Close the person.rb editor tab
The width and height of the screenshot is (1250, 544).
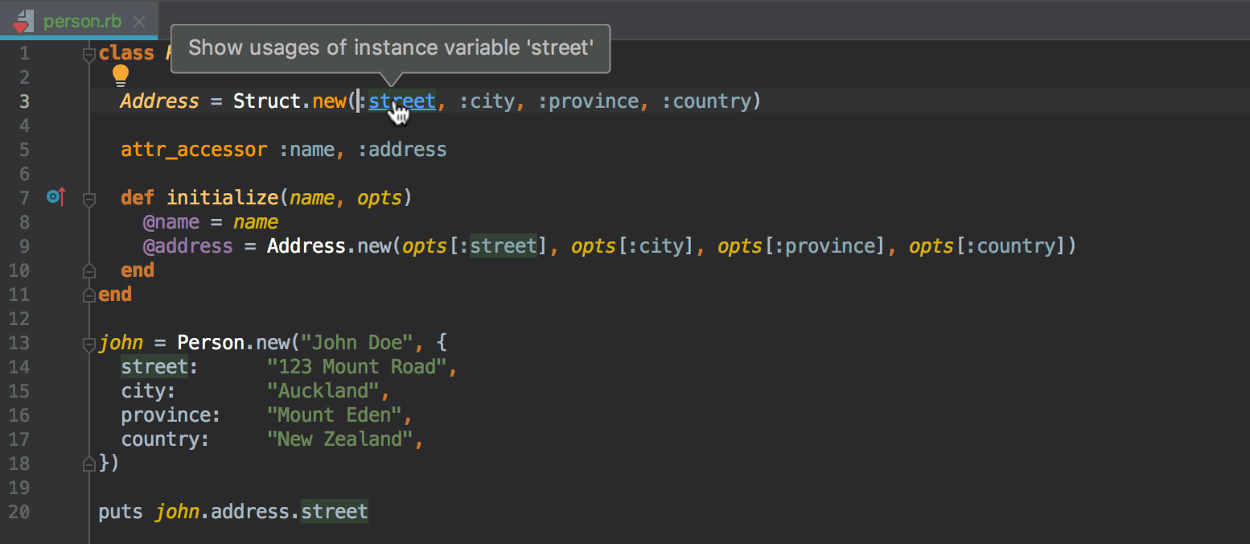139,22
